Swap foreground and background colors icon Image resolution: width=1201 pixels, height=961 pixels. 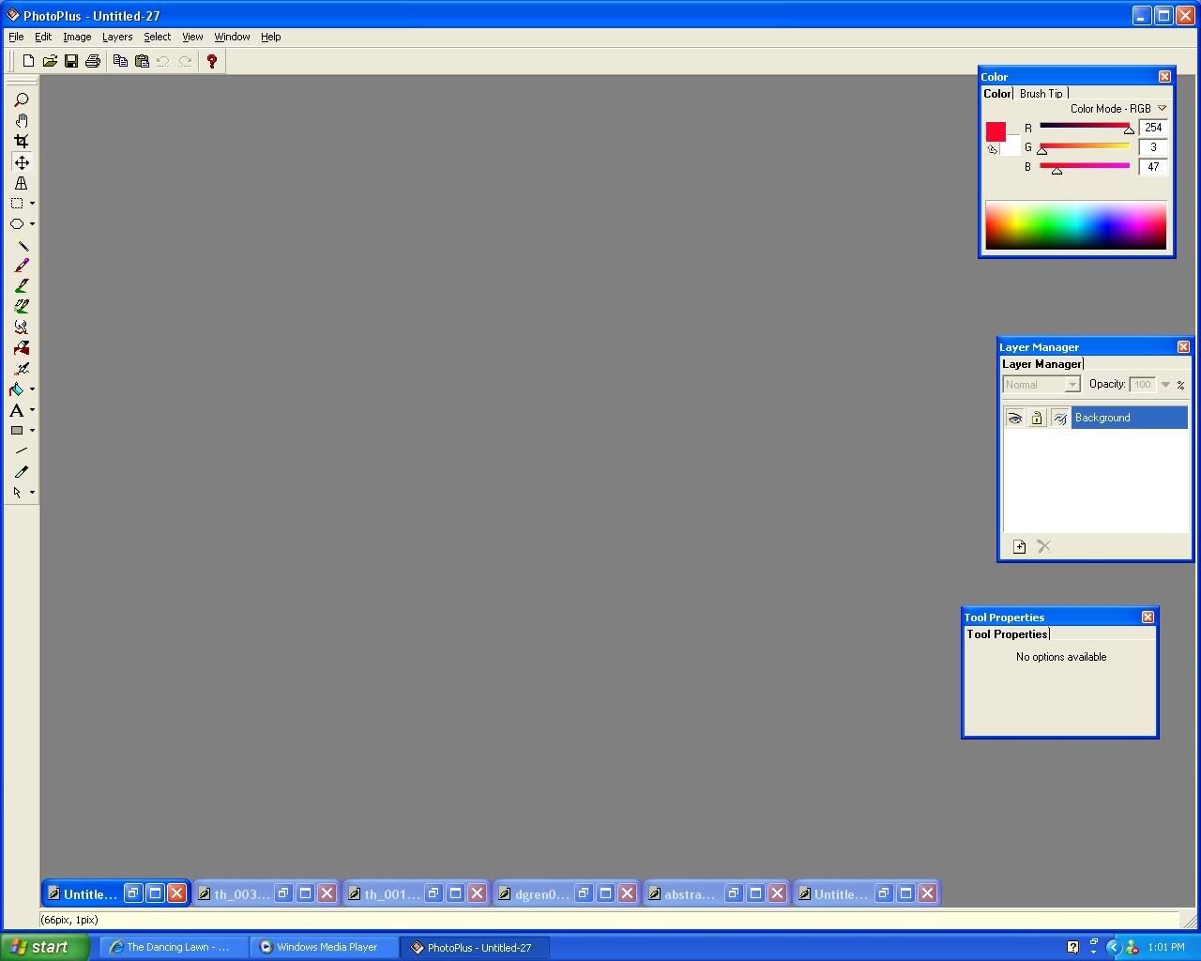point(992,149)
